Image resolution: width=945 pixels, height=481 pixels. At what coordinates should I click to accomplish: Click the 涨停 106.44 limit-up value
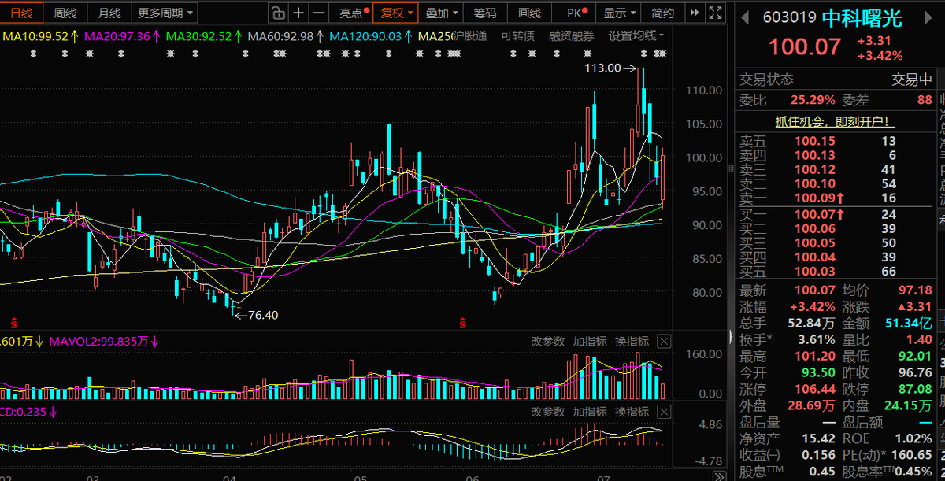pos(815,390)
